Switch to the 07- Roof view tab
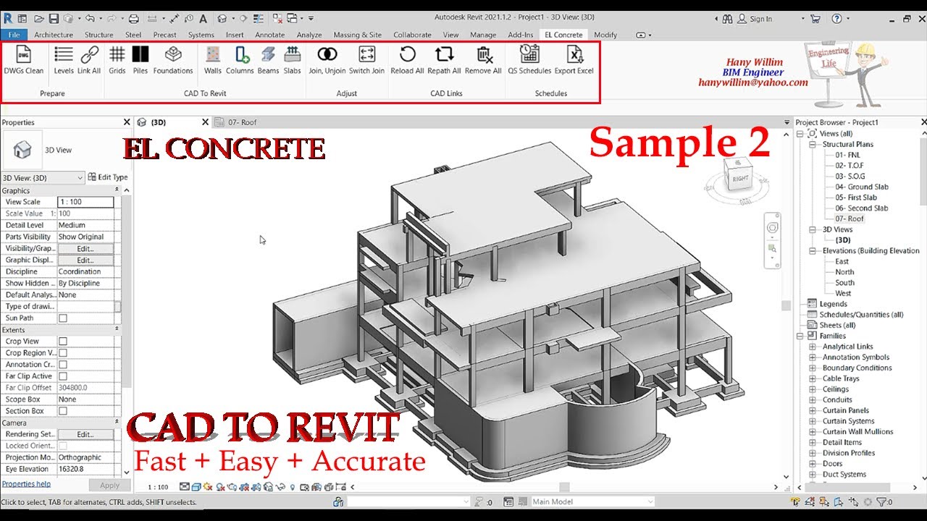 click(243, 122)
